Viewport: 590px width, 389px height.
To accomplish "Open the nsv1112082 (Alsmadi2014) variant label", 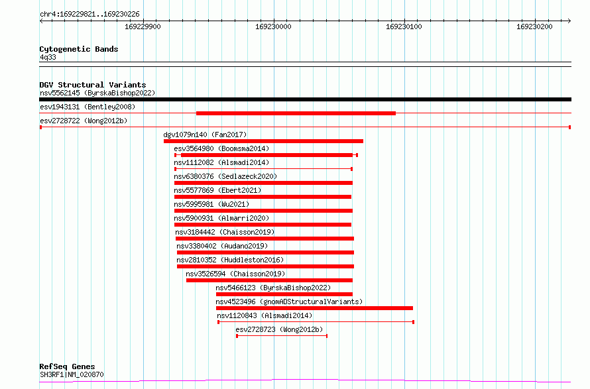I will pos(221,162).
